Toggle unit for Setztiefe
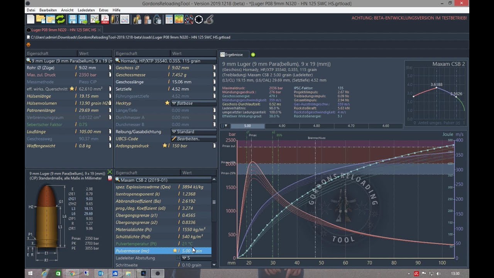 pyautogui.click(x=214, y=89)
